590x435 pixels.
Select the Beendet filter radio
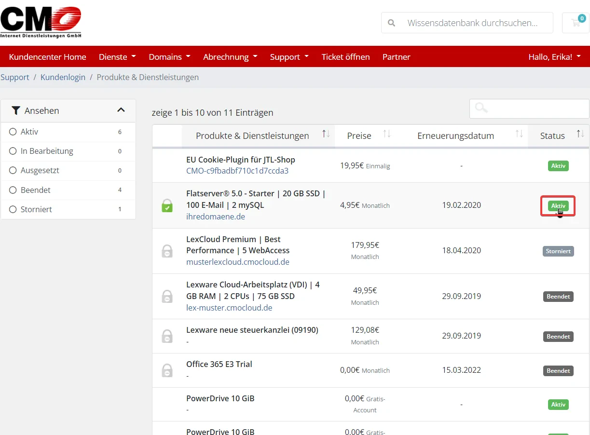(13, 190)
